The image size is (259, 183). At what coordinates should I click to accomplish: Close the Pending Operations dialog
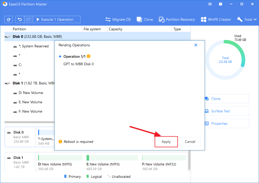pyautogui.click(x=196, y=45)
